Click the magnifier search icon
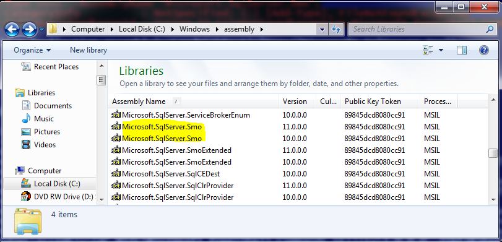502x242 pixels. coord(490,30)
